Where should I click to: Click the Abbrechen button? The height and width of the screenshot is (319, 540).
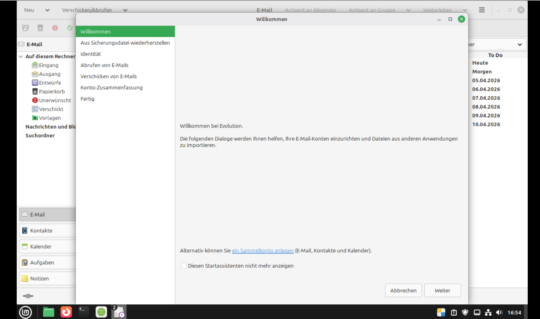click(403, 290)
